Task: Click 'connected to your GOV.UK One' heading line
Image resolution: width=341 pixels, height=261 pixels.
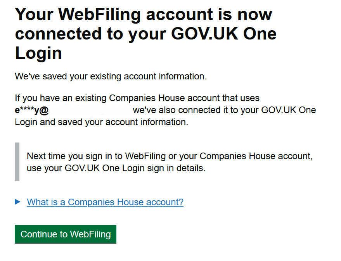Action: 145,34
